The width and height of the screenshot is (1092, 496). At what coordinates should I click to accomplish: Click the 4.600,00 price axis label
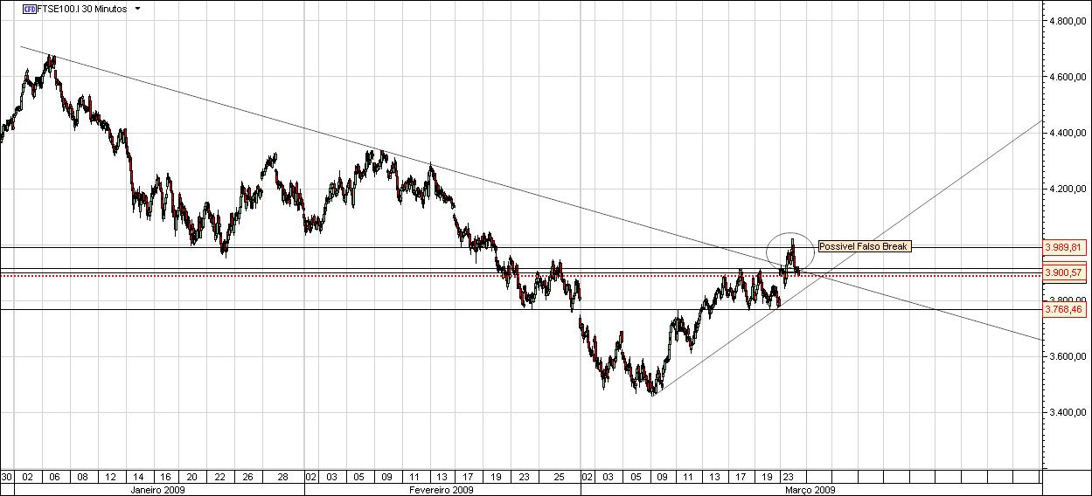1068,77
